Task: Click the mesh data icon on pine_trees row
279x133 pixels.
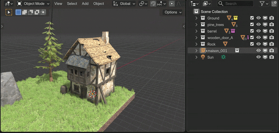Action: (x=233, y=24)
